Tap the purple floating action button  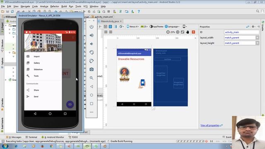pyautogui.click(x=70, y=104)
